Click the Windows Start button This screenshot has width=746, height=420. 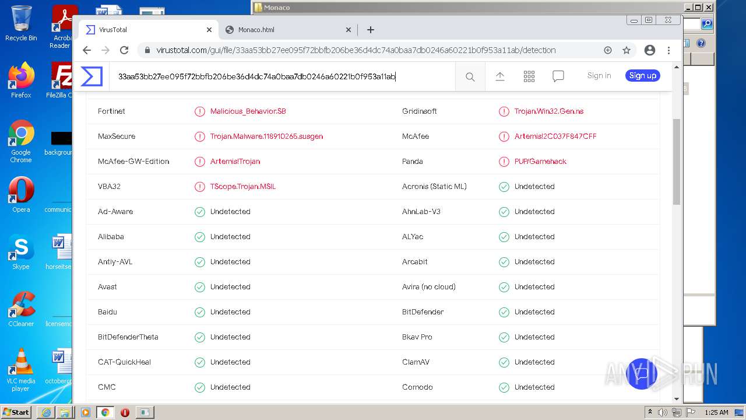coord(16,412)
